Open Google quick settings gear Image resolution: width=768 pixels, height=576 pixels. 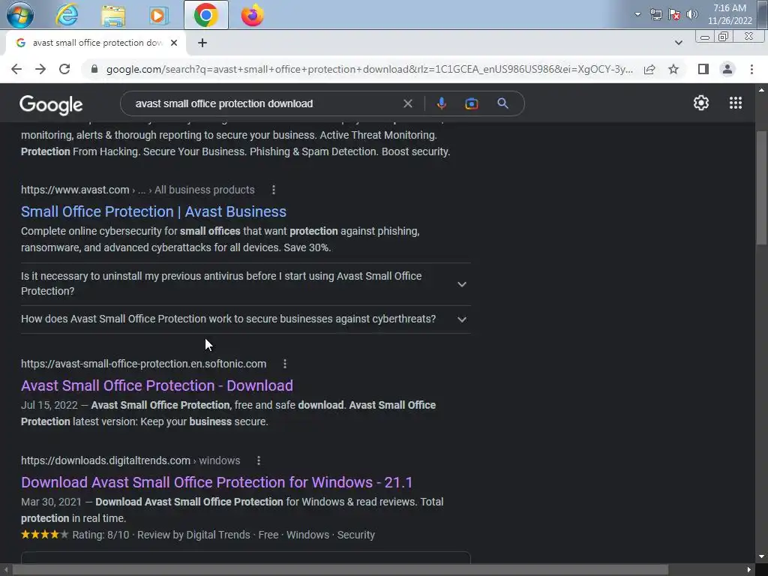tap(701, 103)
